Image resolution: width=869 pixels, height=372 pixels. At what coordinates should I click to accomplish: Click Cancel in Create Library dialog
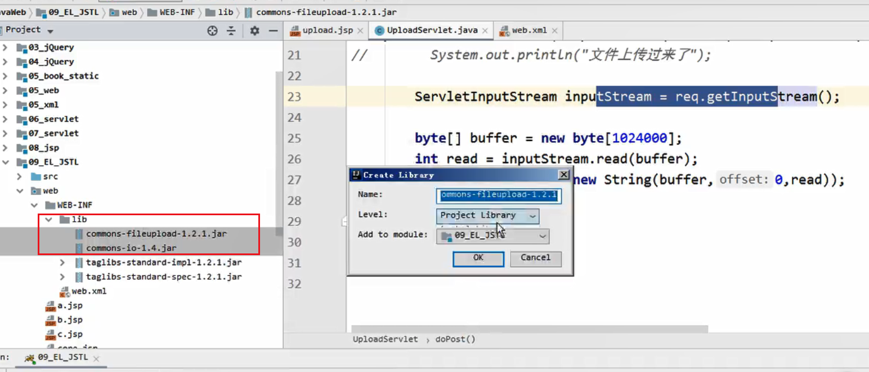[536, 258]
